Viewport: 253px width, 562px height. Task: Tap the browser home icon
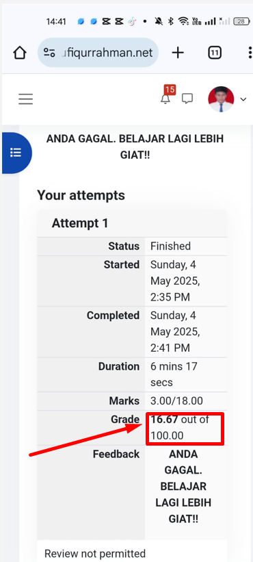pos(20,53)
